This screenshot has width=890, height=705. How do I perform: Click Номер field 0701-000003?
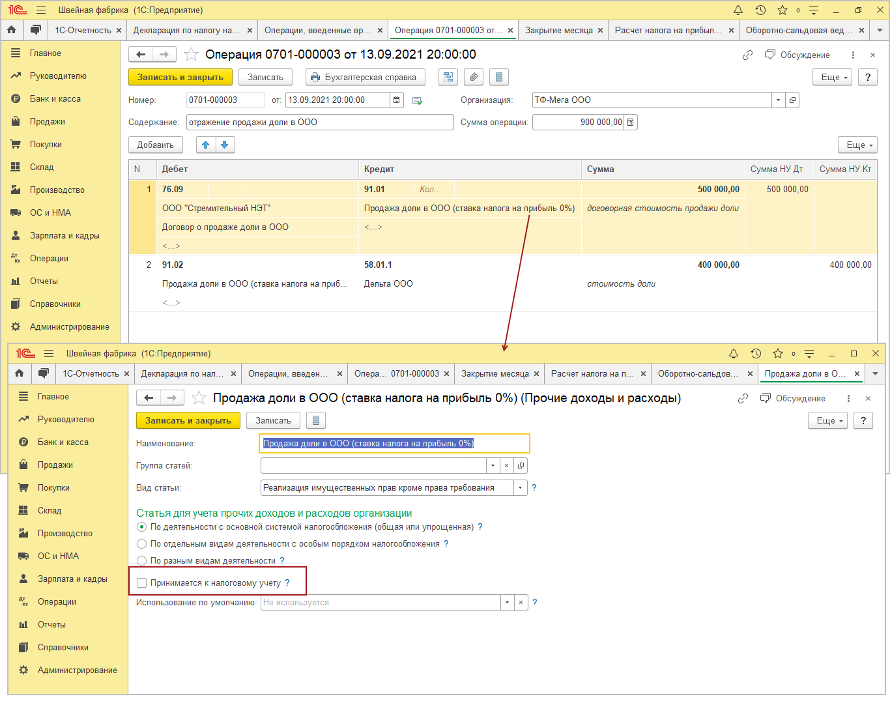tap(225, 100)
